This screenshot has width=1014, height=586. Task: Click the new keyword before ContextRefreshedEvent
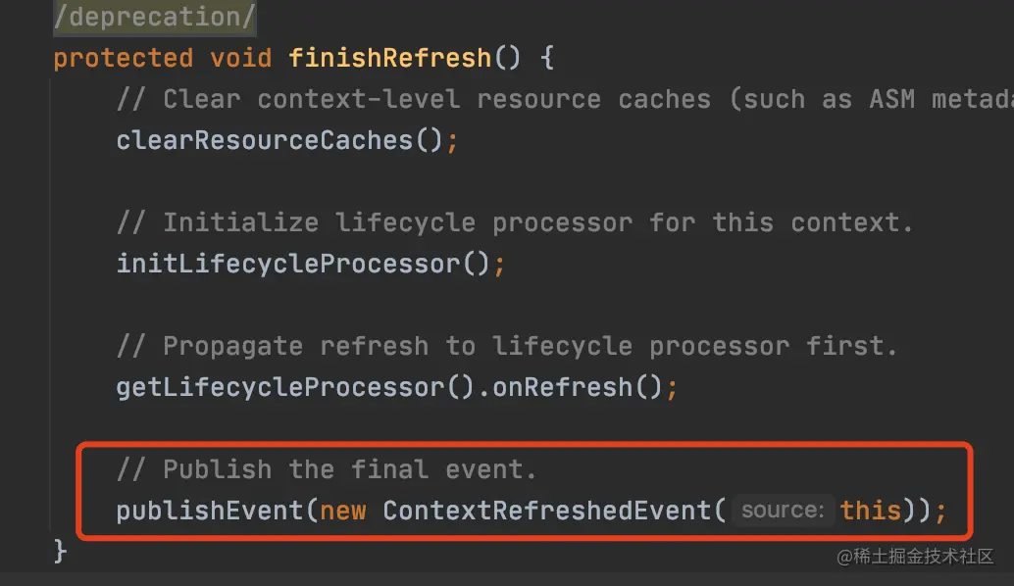pyautogui.click(x=343, y=512)
